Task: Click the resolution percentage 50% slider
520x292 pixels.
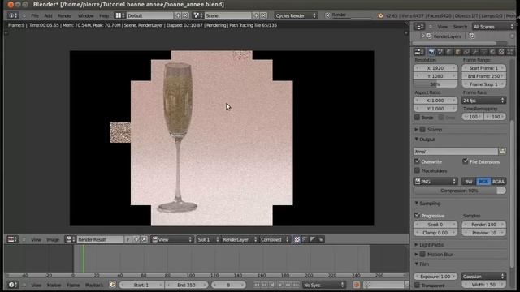Action: [435, 84]
